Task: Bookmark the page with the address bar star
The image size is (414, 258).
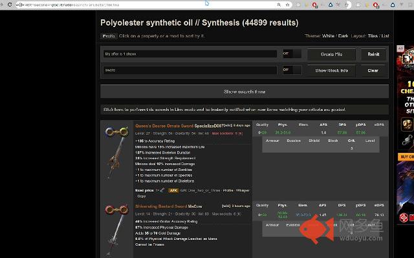Action: [287, 5]
